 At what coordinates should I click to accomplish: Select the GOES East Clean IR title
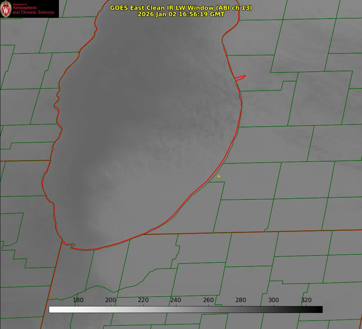(181, 8)
